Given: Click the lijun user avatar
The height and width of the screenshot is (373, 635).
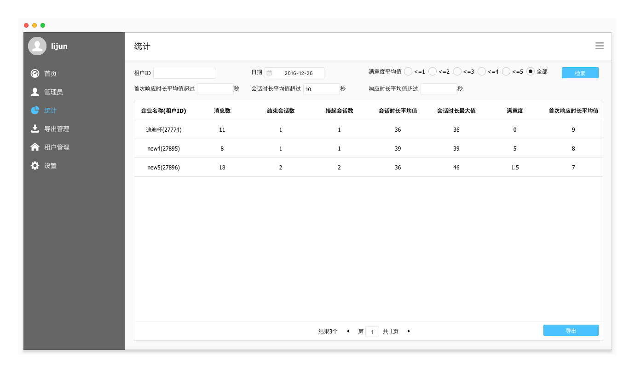Looking at the screenshot, I should pyautogui.click(x=37, y=46).
